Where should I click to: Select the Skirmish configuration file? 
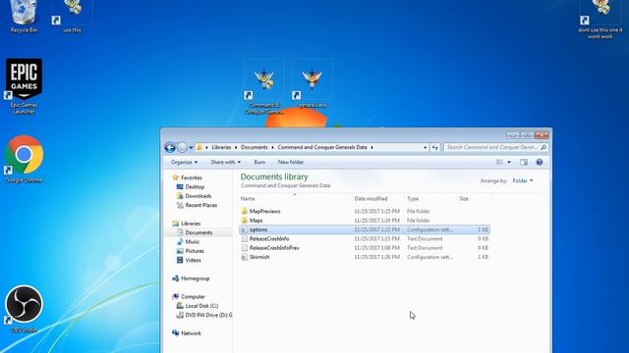tap(365, 257)
